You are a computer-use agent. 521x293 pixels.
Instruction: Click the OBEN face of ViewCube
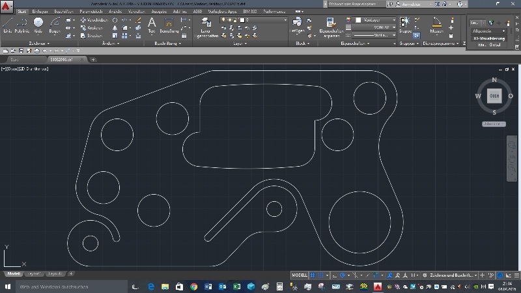pyautogui.click(x=494, y=96)
